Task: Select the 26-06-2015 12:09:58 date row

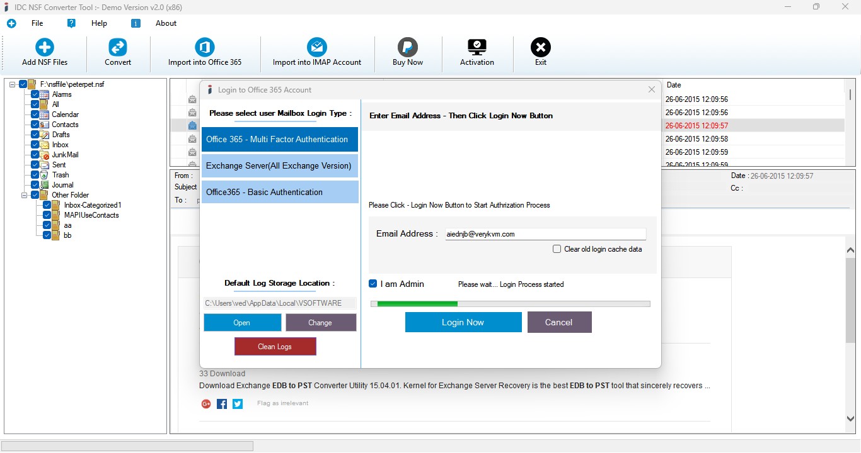Action: [696, 139]
